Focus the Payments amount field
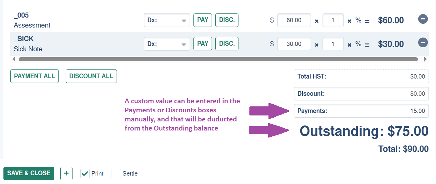Viewport: 436px width, 184px height. 361,111
